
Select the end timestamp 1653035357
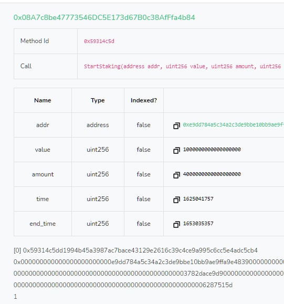tap(198, 224)
